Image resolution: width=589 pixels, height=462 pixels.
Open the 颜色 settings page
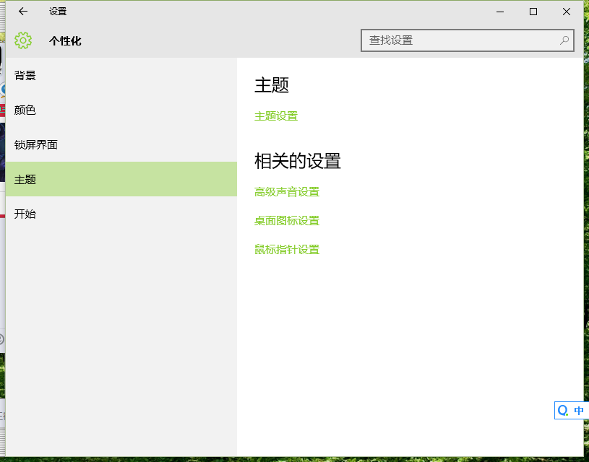pos(121,110)
